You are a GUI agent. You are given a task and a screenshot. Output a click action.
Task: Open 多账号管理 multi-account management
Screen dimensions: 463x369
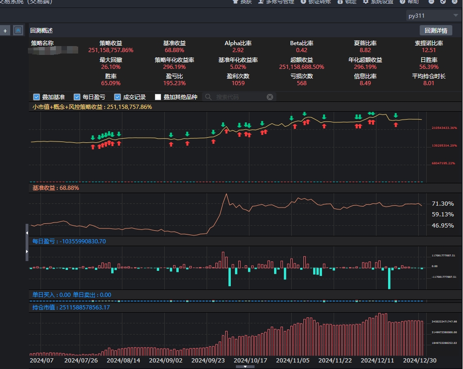[x=276, y=2]
